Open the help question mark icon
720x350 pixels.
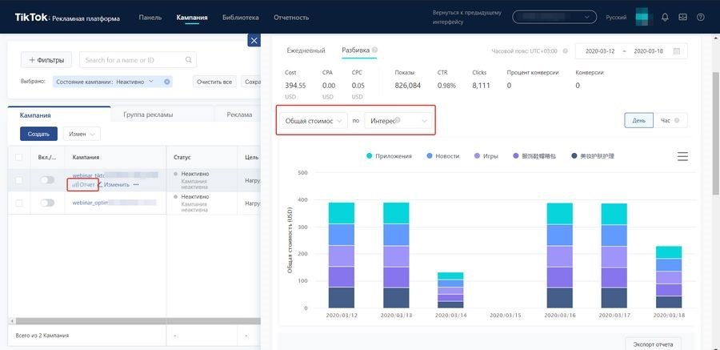pos(701,17)
